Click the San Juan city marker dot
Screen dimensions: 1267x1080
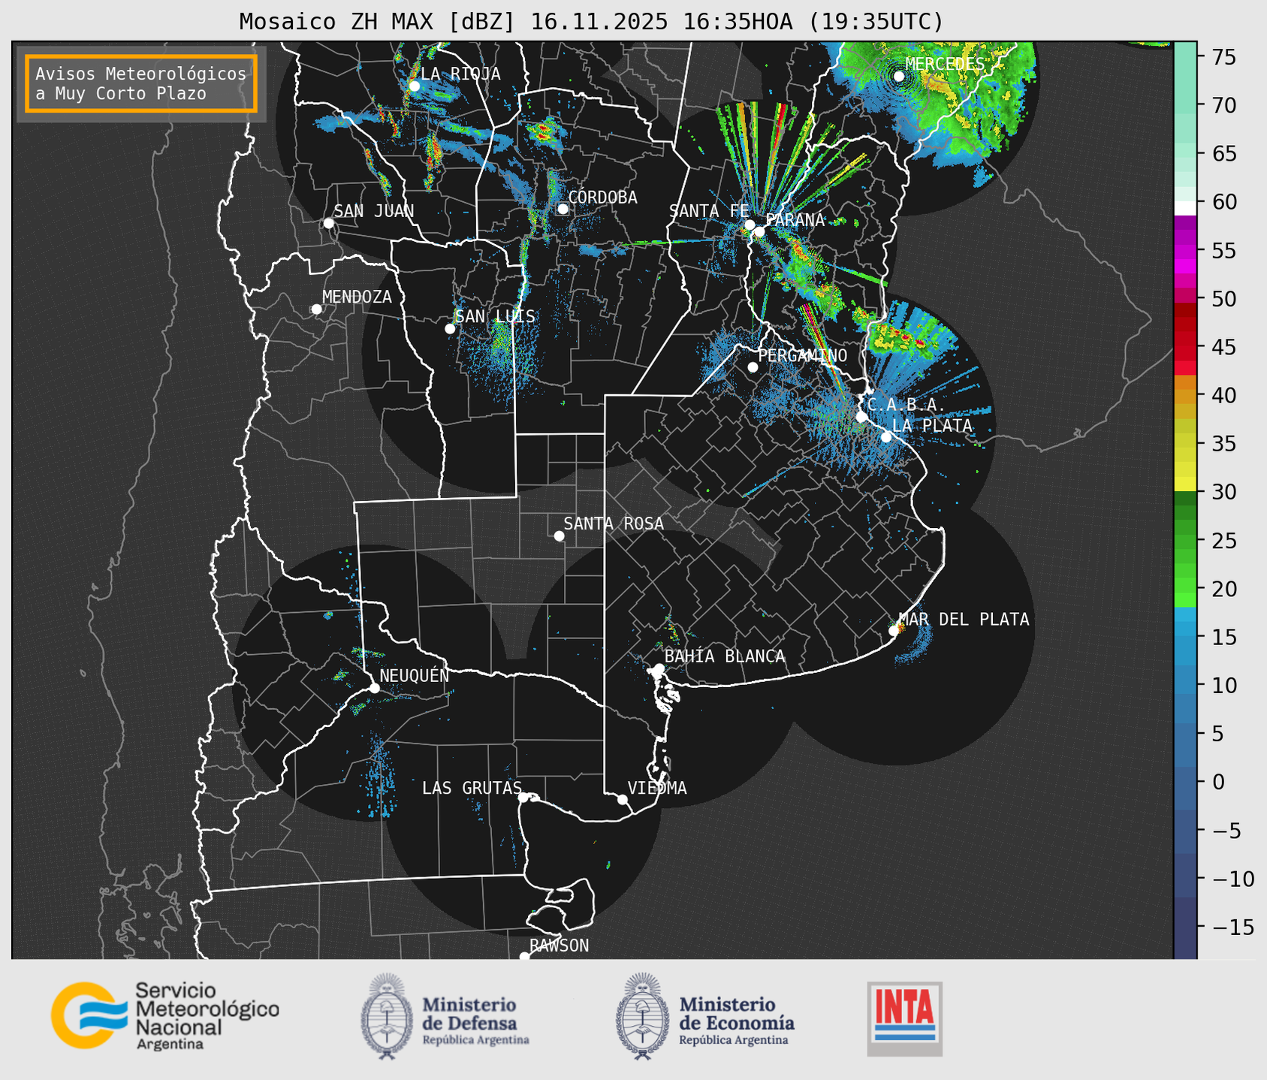pyautogui.click(x=328, y=223)
